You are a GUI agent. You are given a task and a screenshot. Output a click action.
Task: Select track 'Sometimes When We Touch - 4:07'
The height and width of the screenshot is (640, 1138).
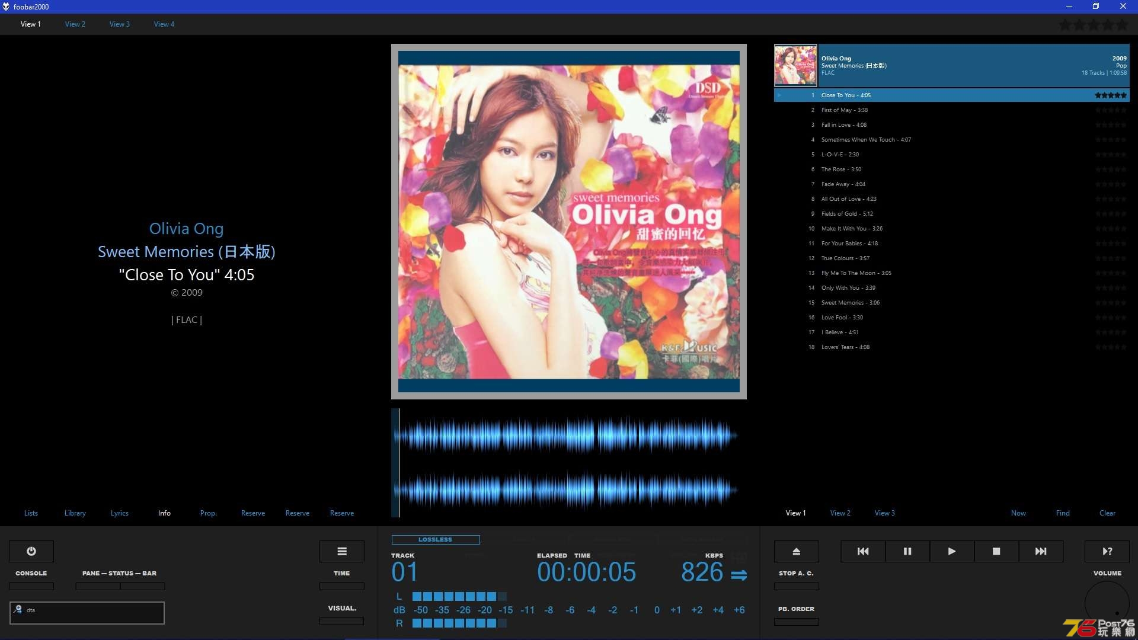click(x=951, y=140)
